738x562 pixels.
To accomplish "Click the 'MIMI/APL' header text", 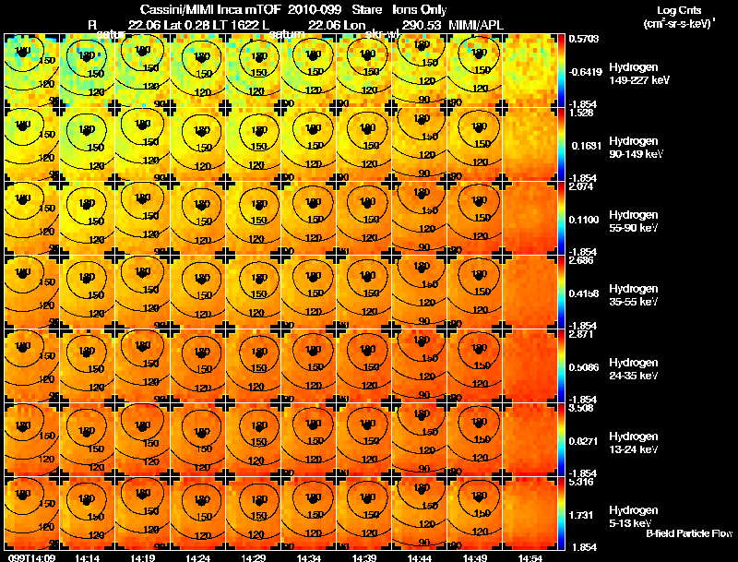I will coord(476,25).
